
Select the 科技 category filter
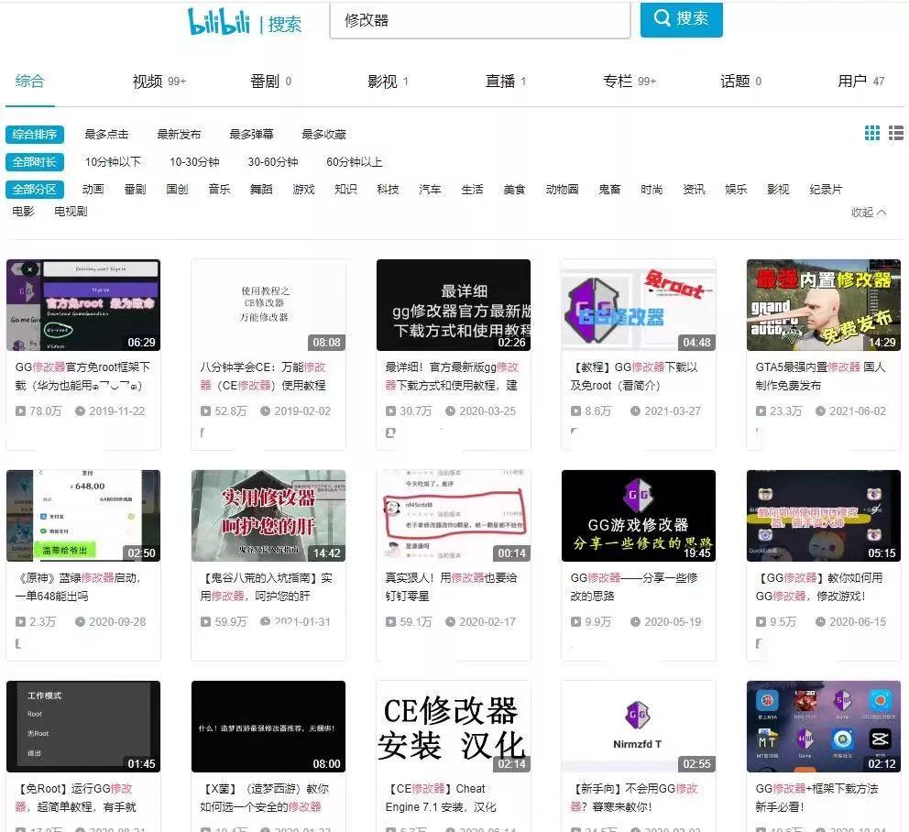tap(388, 190)
